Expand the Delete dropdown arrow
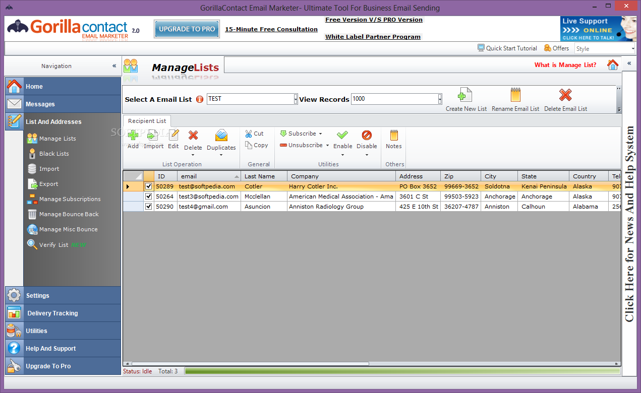Image resolution: width=641 pixels, height=393 pixels. [193, 155]
